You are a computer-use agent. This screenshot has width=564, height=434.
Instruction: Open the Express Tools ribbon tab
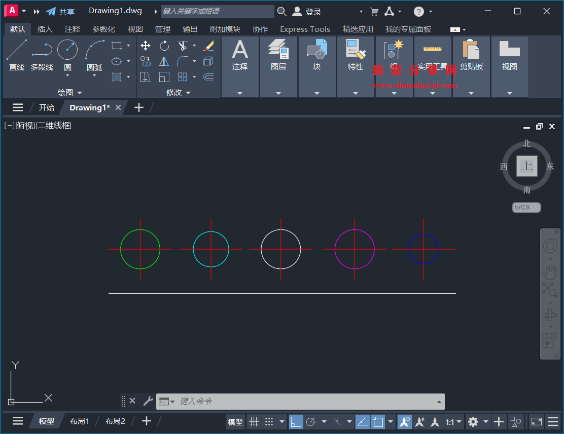[x=305, y=29]
